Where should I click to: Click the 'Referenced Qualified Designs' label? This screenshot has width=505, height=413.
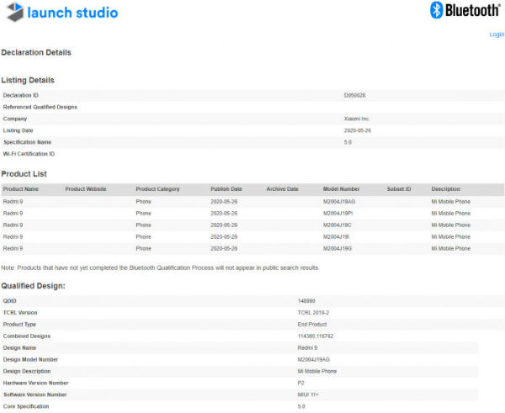click(40, 107)
